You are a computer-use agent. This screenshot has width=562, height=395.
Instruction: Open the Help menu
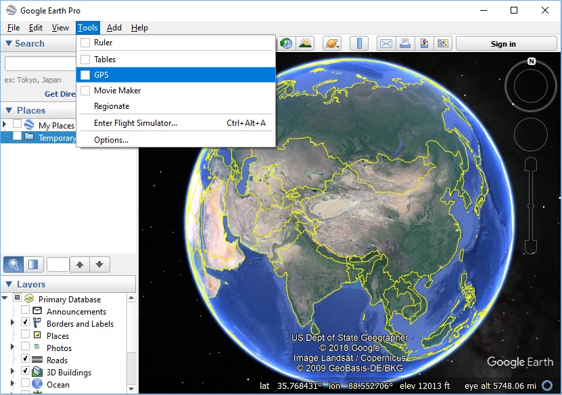(139, 28)
